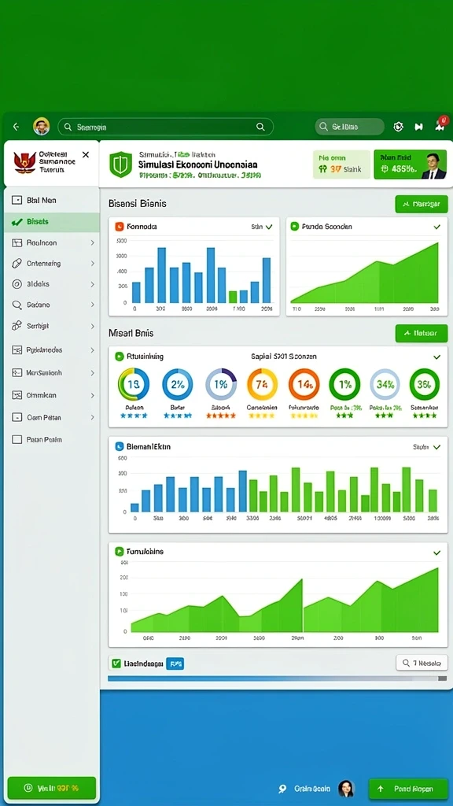
Task: Collapse the Tunulciains panel chevron
Action: pyautogui.click(x=437, y=553)
